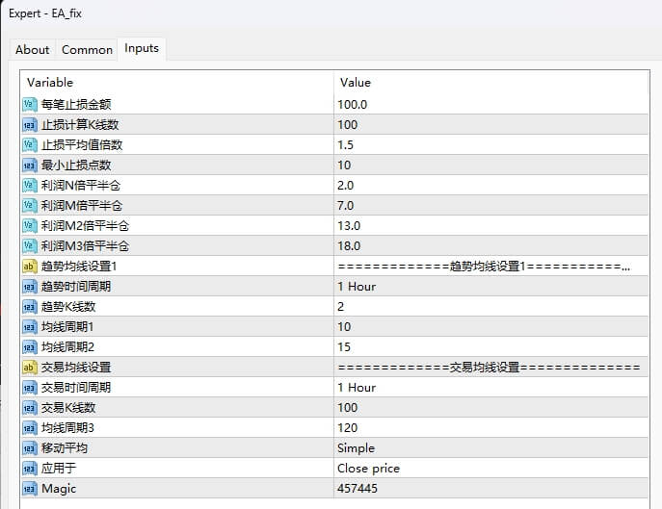
Task: Select the 最小止损点数 variable name
Action: 76,165
